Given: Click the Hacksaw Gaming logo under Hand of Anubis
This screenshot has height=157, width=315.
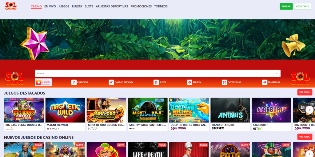Looking at the screenshot, I should click(x=218, y=129).
